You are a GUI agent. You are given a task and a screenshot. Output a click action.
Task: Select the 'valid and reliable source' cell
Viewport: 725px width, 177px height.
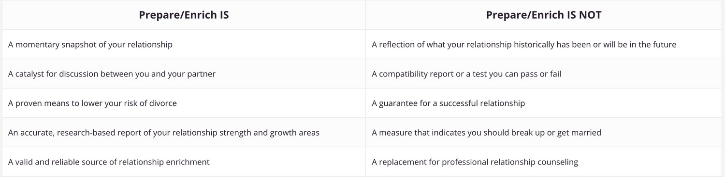(x=184, y=162)
